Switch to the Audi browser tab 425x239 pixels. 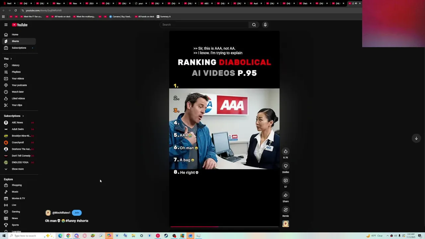click(256, 3)
